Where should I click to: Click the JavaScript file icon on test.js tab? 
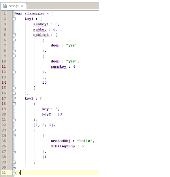[5, 6]
